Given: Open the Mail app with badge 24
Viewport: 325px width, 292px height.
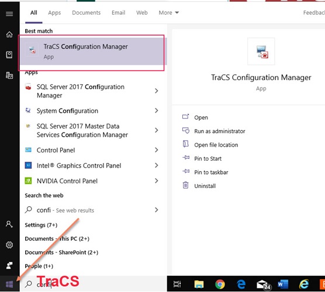Looking at the screenshot, I should click(x=264, y=284).
